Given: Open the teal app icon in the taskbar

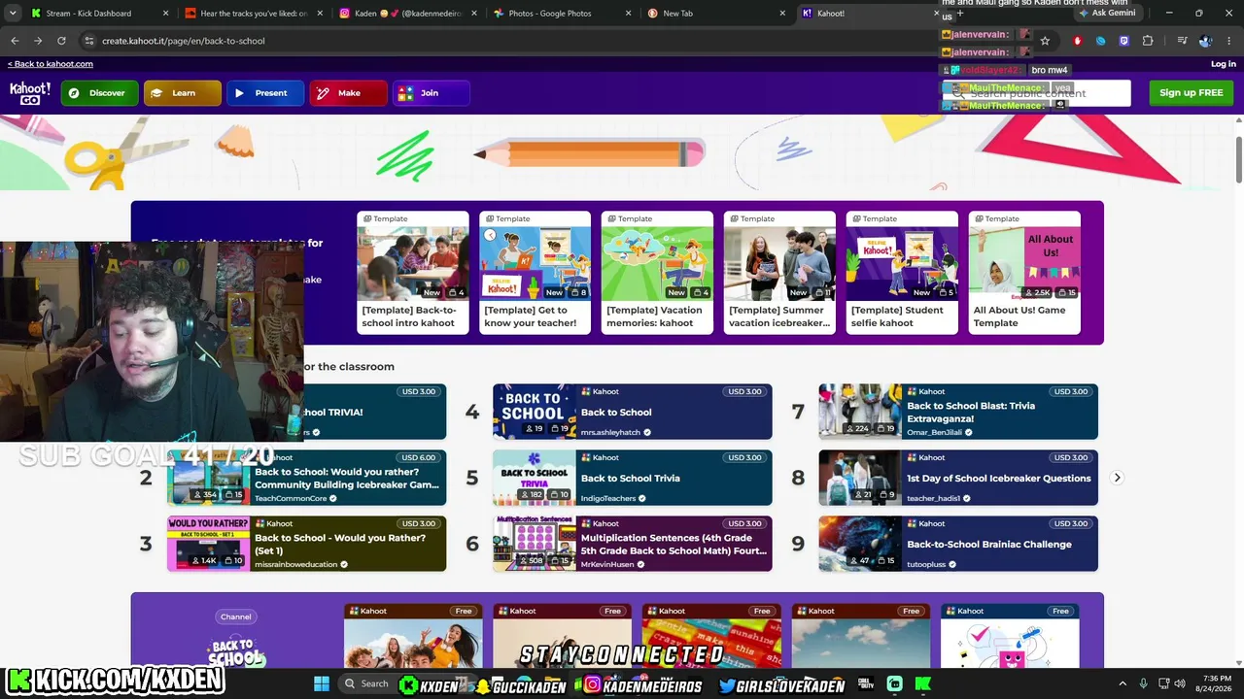Looking at the screenshot, I should pos(894,683).
